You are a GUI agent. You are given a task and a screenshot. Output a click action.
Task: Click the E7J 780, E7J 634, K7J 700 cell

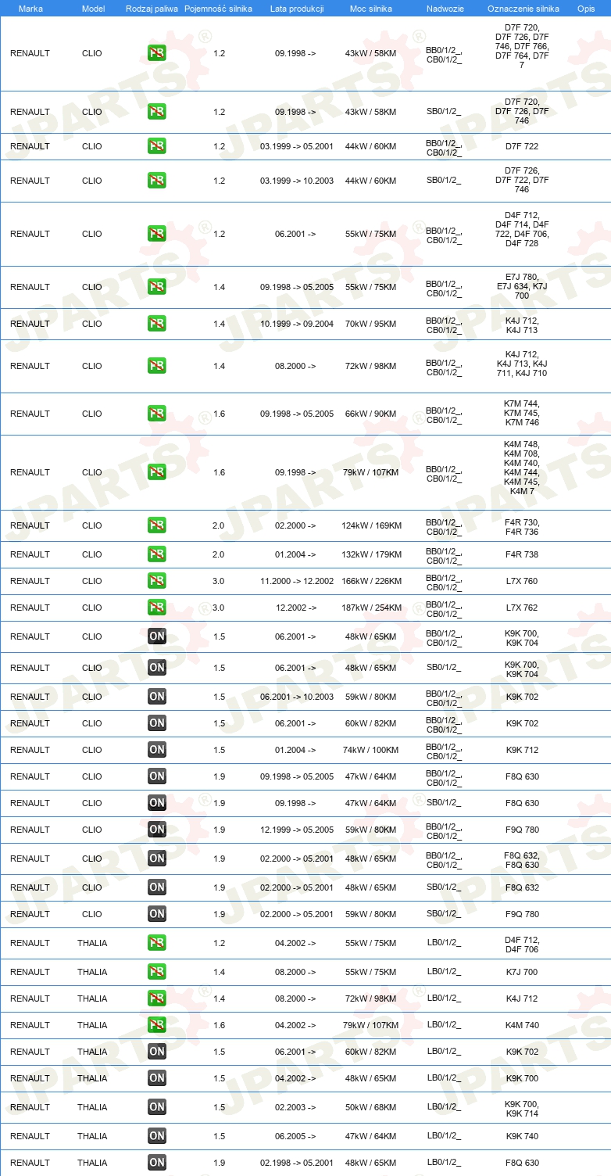(x=522, y=287)
